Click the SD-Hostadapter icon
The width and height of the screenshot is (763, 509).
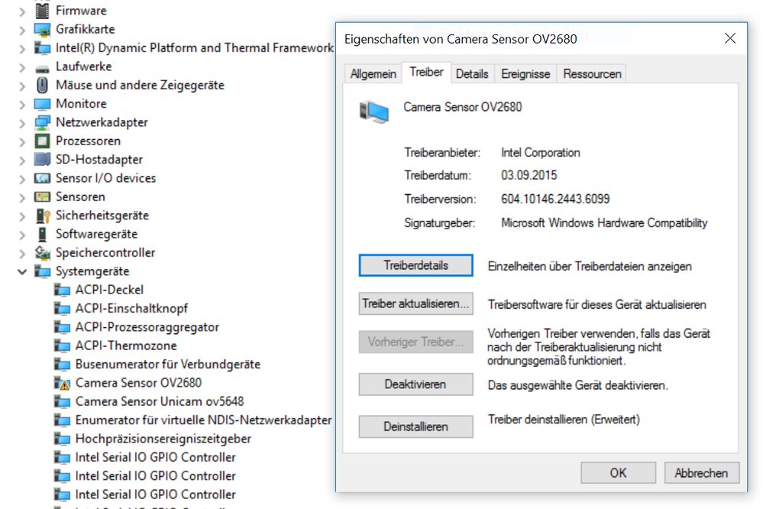coord(43,160)
